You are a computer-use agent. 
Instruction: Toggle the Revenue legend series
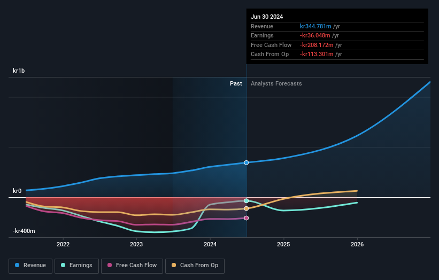(x=30, y=266)
